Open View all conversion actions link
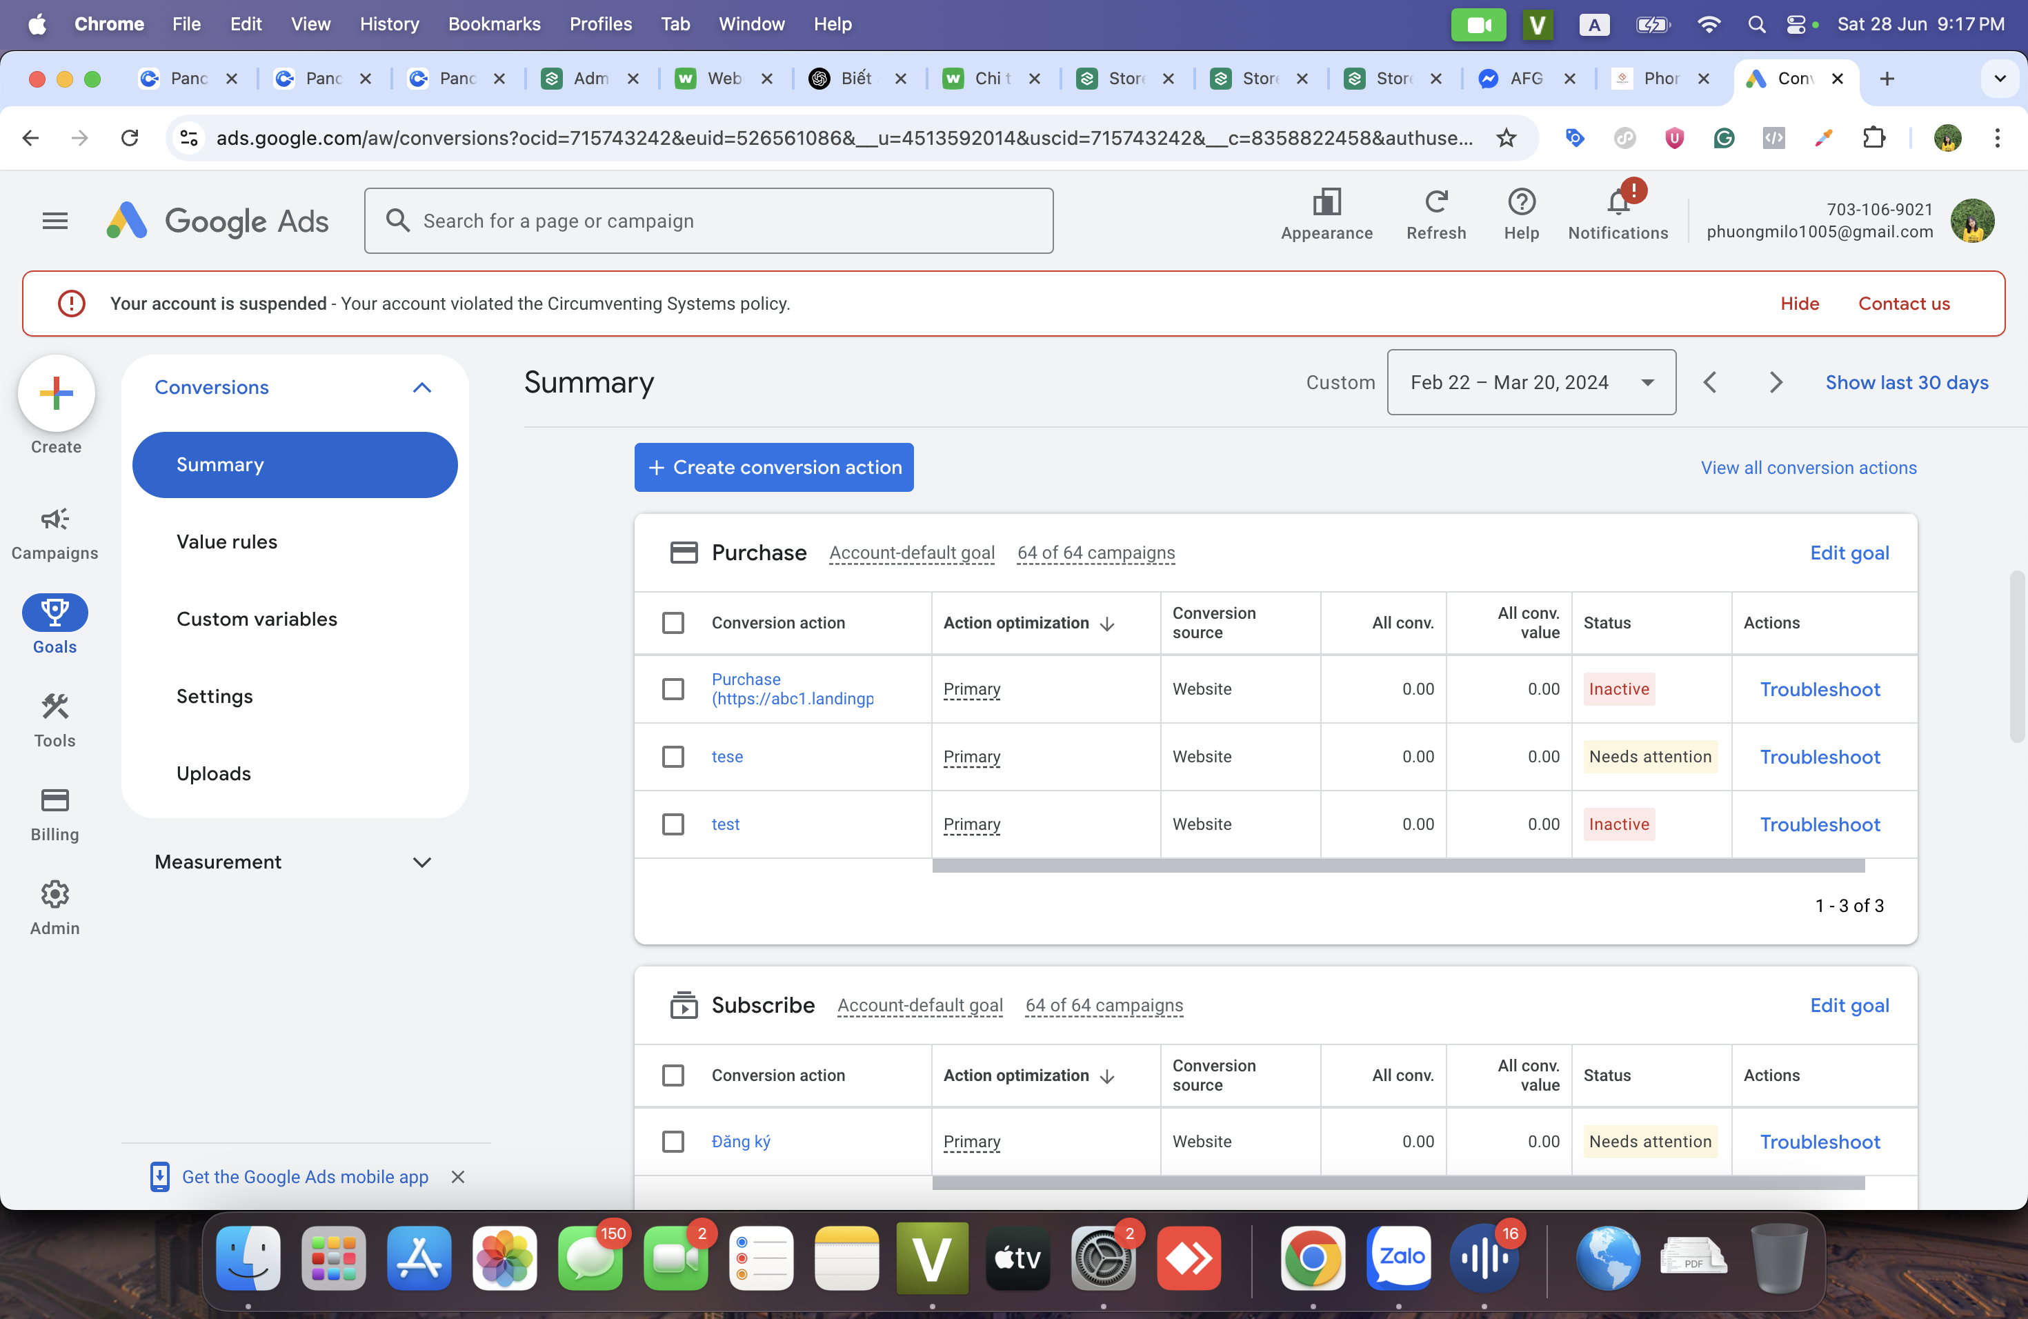The image size is (2028, 1319). pyautogui.click(x=1808, y=468)
